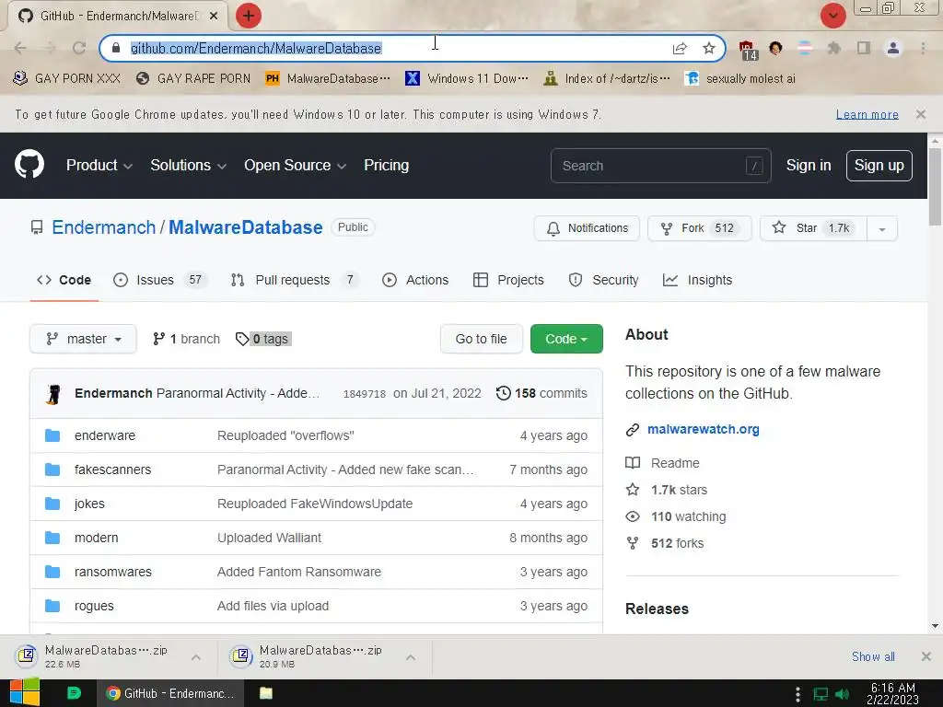The height and width of the screenshot is (707, 943).
Task: Reload the page with the refresh icon
Action: click(x=79, y=48)
